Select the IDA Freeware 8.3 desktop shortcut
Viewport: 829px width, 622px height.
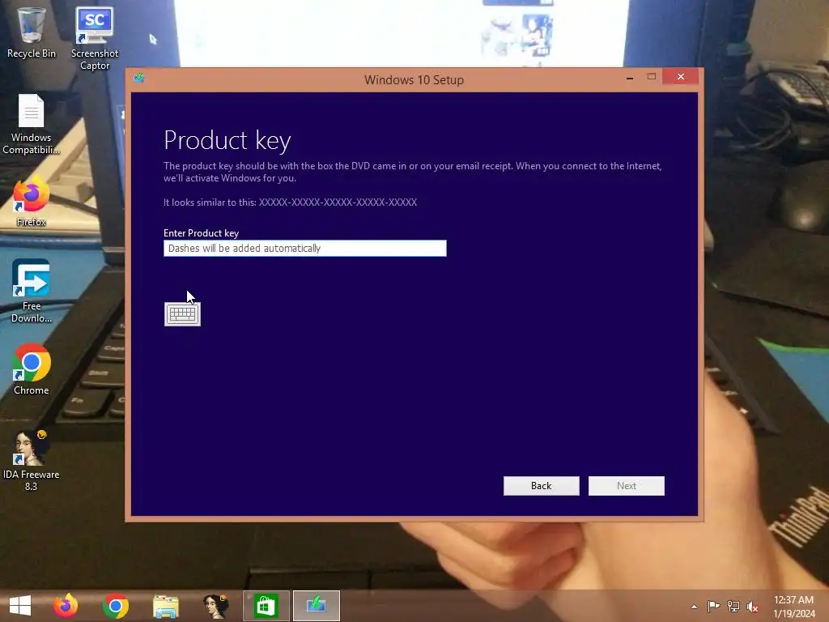[32, 460]
